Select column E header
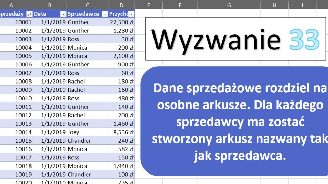The width and height of the screenshot is (328, 184). 149,5
